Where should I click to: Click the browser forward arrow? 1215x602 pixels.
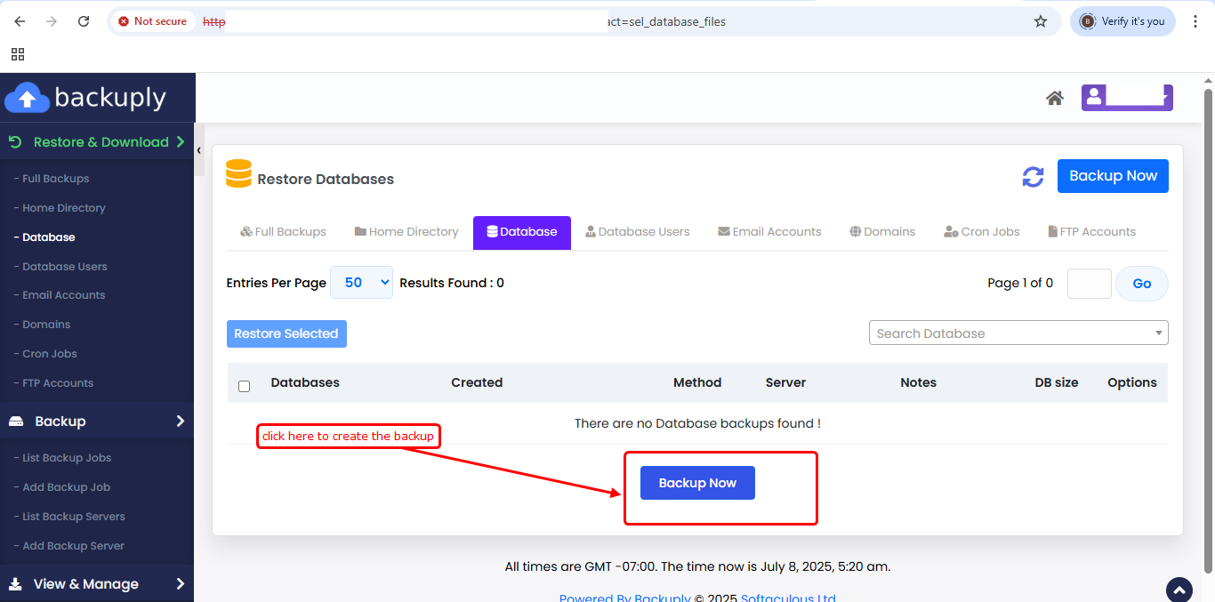pos(52,21)
